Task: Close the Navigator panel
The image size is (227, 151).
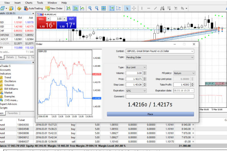Action: coord(33,62)
